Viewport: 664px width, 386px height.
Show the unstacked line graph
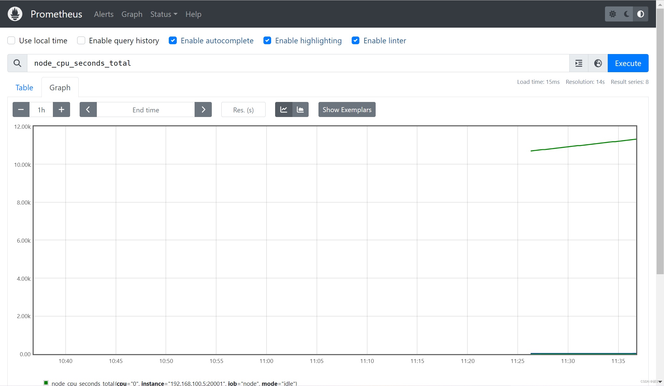click(x=283, y=110)
